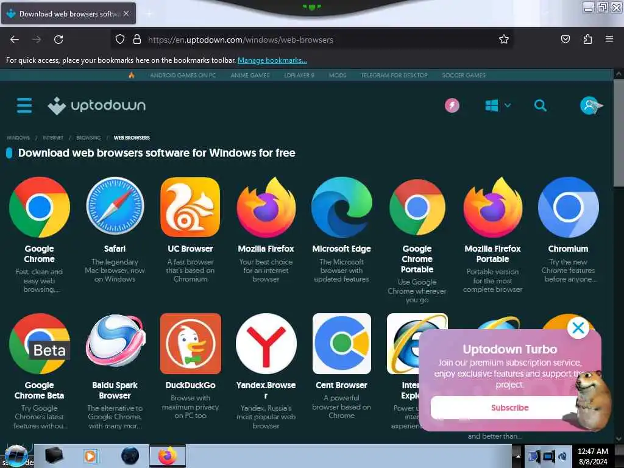Image resolution: width=624 pixels, height=468 pixels.
Task: Go to WINDOWS breadcrumb
Action: [x=18, y=138]
